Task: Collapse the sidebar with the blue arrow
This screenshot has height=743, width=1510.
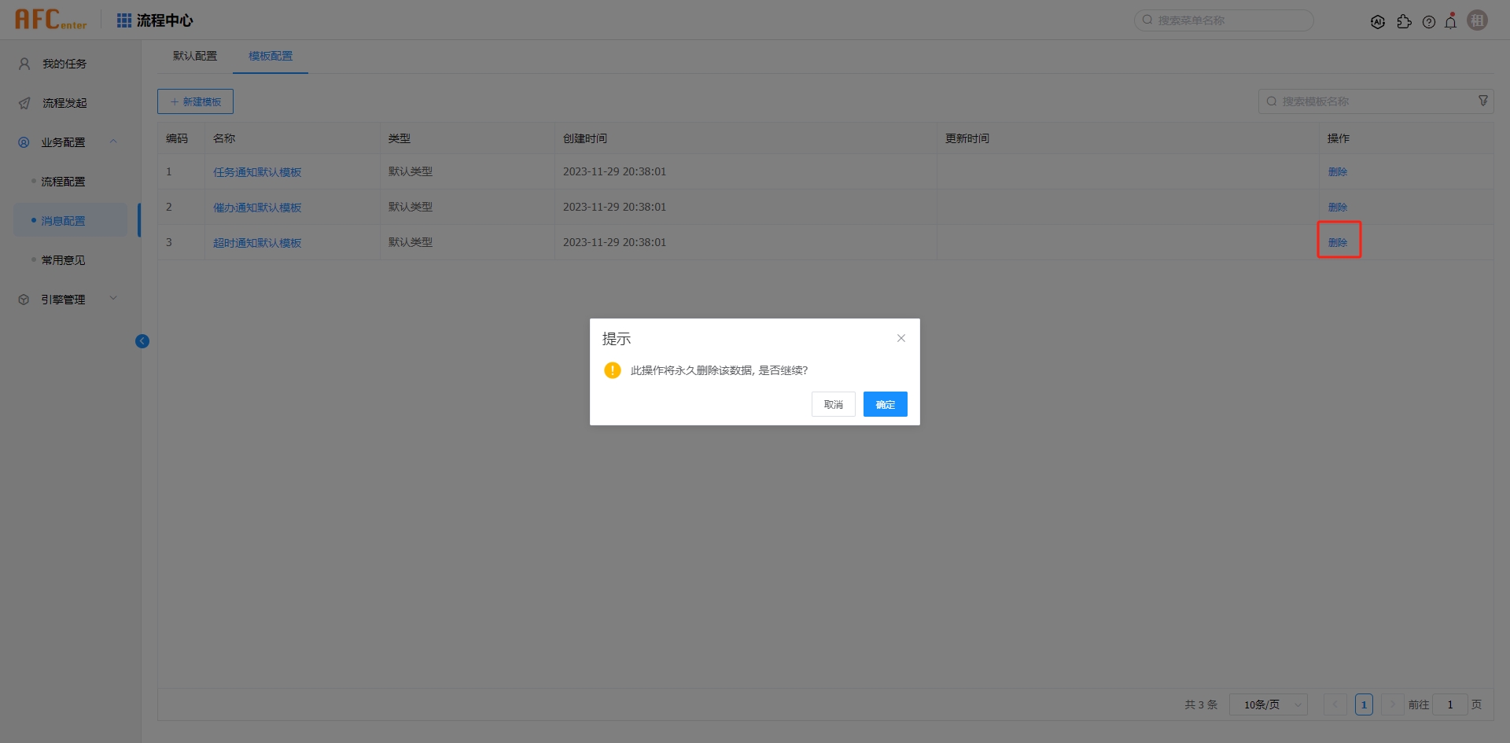Action: 142,341
